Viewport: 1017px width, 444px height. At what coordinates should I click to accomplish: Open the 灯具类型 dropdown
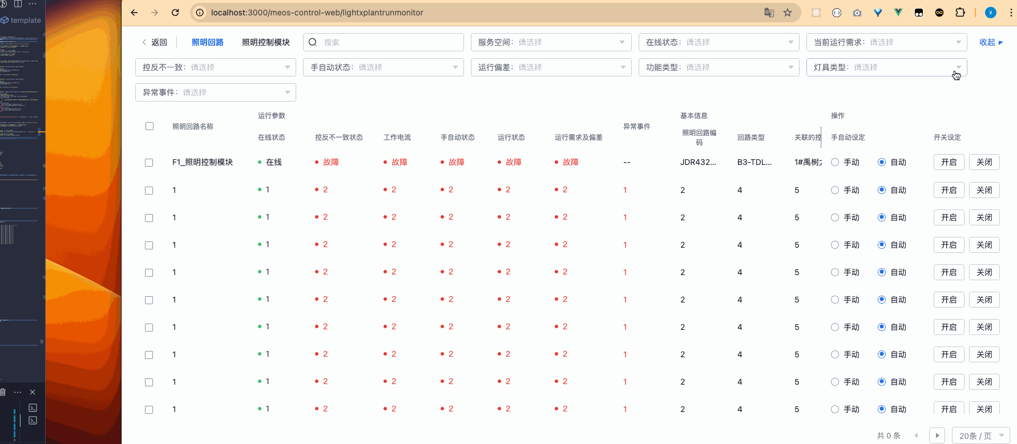(x=887, y=67)
